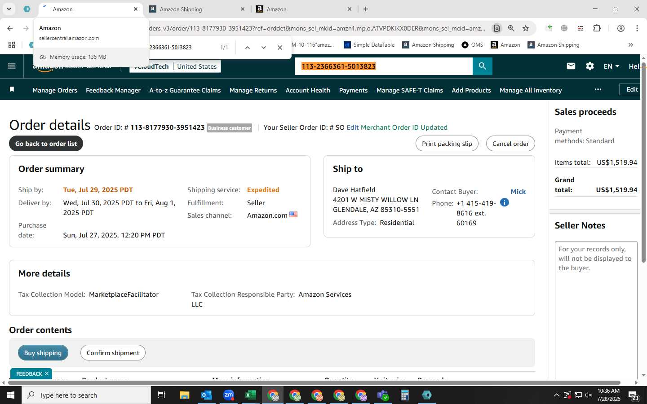Viewport: 647px width, 404px height.
Task: Open the EN language dropdown
Action: [x=611, y=66]
